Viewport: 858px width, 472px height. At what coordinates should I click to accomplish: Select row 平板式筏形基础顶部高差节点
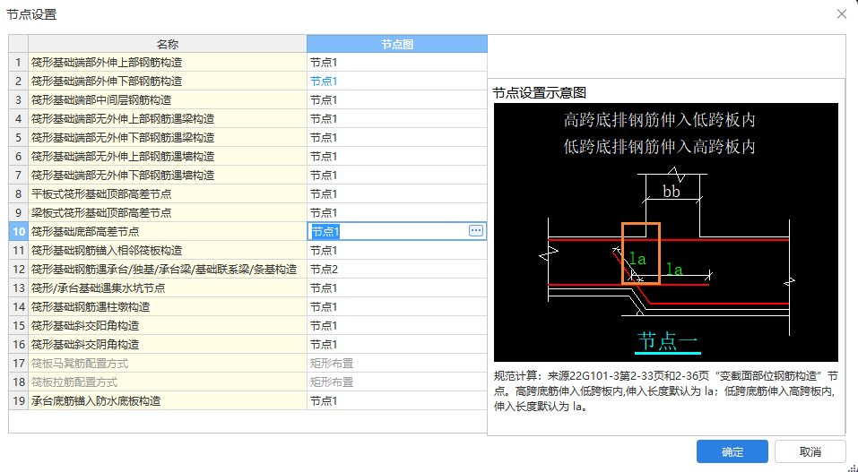tap(168, 193)
